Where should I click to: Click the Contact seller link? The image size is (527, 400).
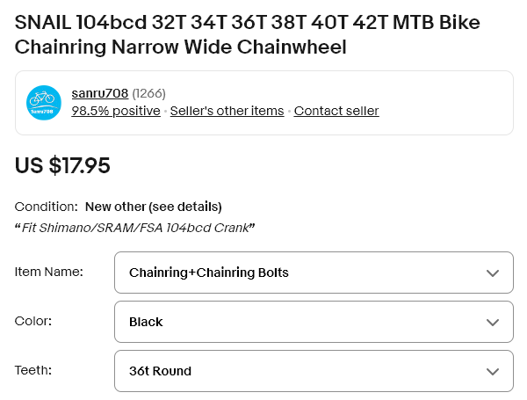pyautogui.click(x=336, y=111)
